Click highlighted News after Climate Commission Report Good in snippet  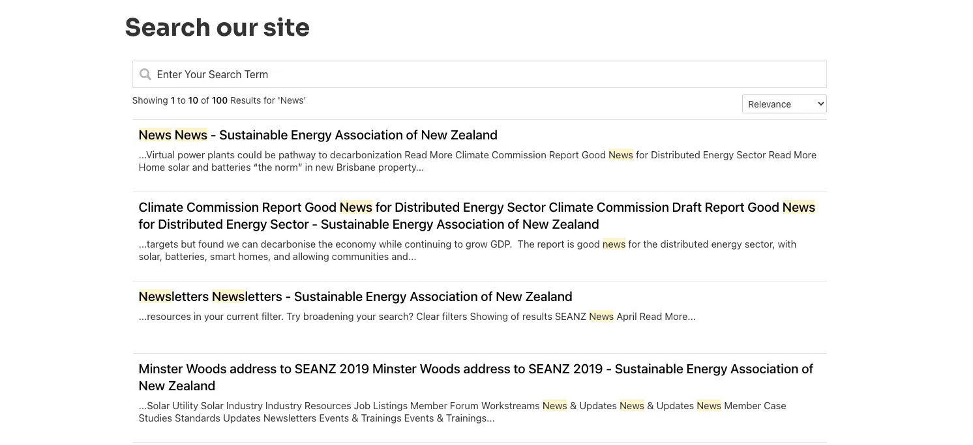tap(620, 155)
